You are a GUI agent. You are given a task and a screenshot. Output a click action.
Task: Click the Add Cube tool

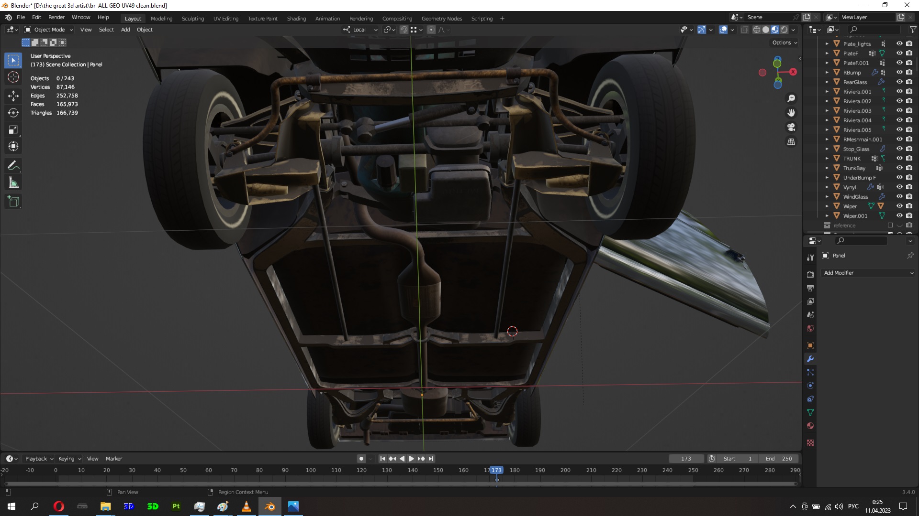pos(13,202)
